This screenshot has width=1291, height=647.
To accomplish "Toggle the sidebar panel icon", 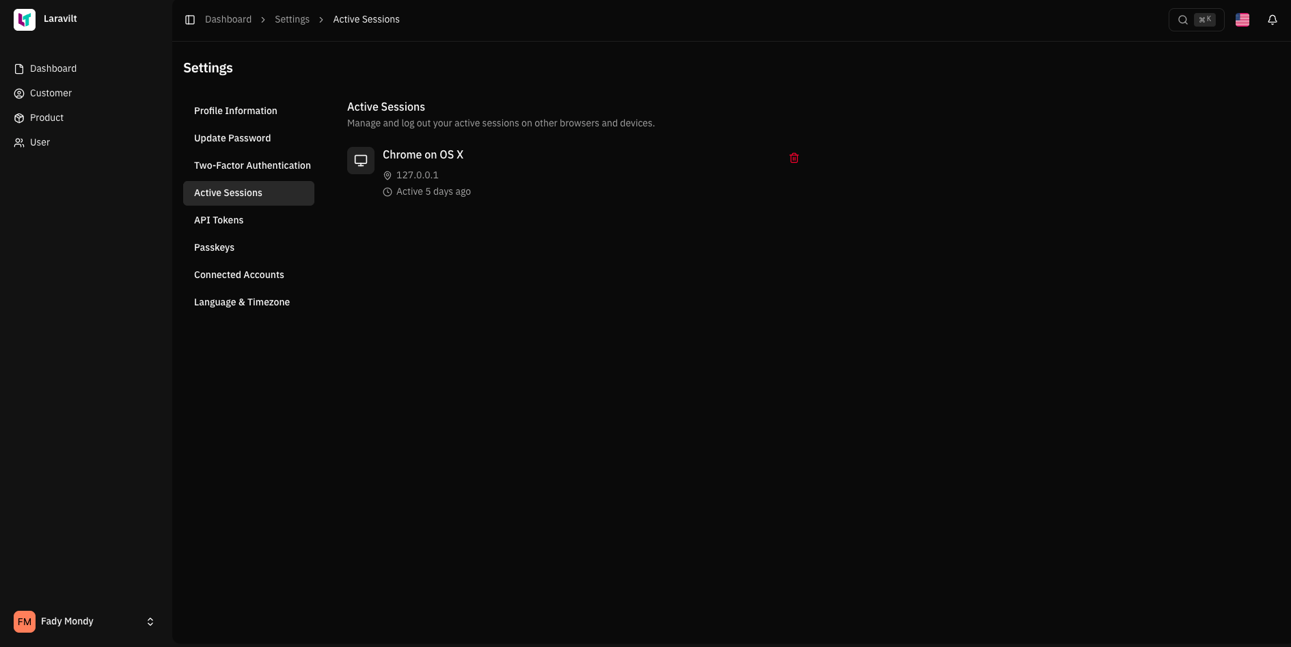I will (190, 20).
